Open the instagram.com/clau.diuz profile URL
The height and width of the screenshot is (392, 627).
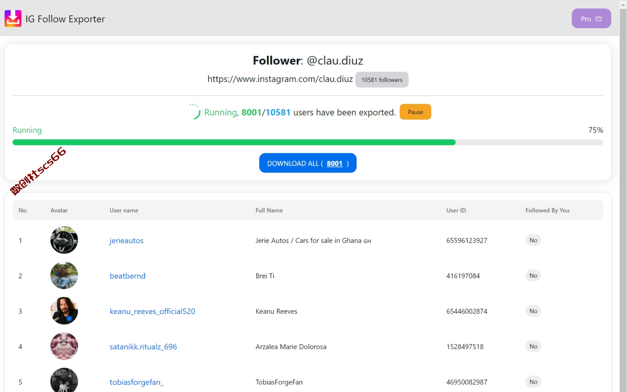[280, 79]
